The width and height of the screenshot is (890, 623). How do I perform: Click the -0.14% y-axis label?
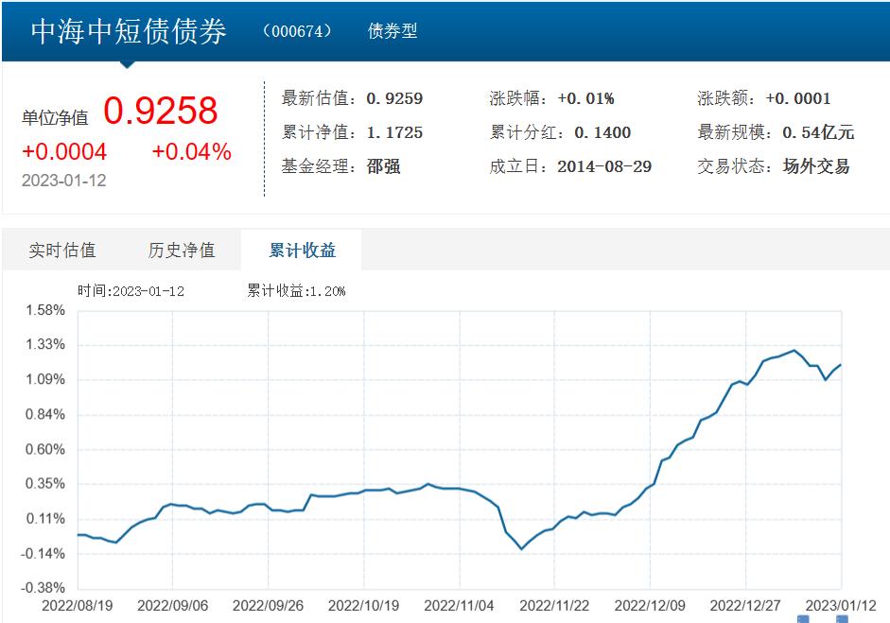click(44, 553)
